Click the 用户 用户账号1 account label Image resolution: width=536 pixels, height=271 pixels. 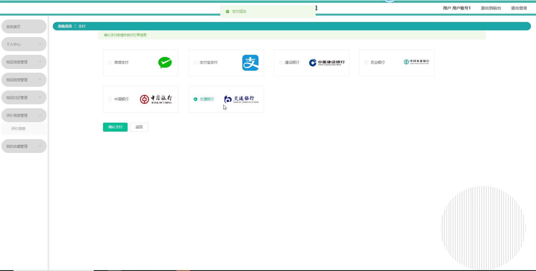(457, 8)
